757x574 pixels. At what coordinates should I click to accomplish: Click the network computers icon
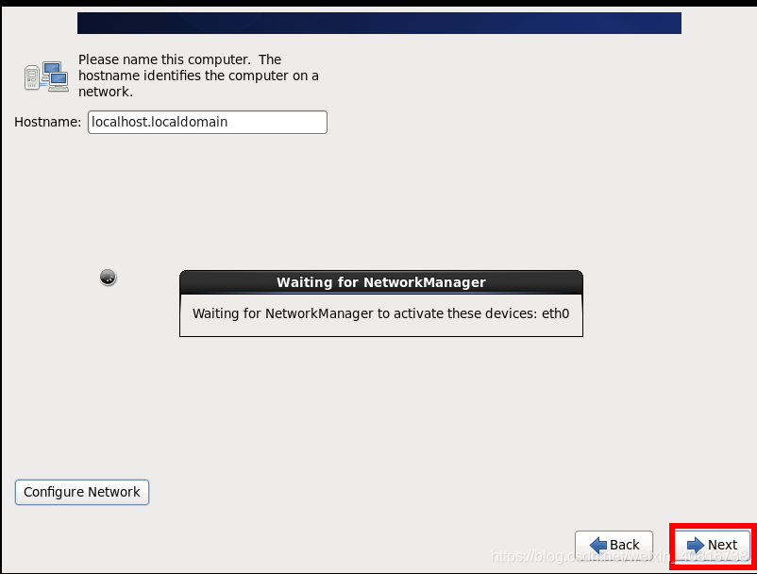[x=46, y=76]
